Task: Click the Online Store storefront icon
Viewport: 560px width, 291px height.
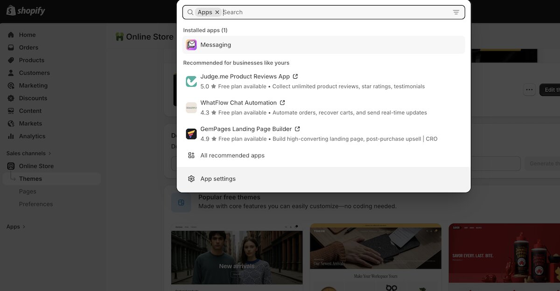Action: (11, 166)
